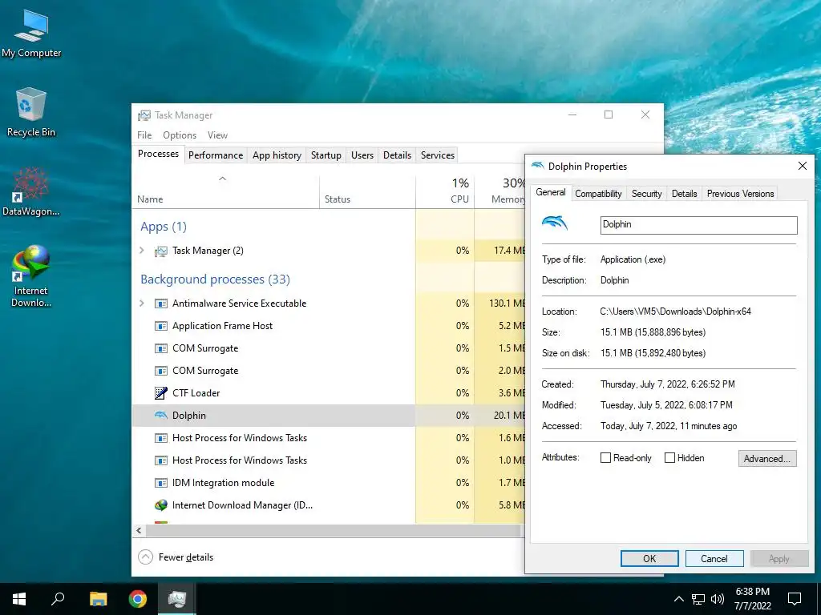Click the Dolphin process icon in list
Screen dimensions: 821x615
coord(160,416)
